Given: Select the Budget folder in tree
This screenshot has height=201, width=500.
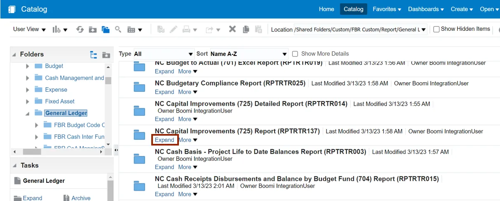Looking at the screenshot, I should (x=54, y=66).
